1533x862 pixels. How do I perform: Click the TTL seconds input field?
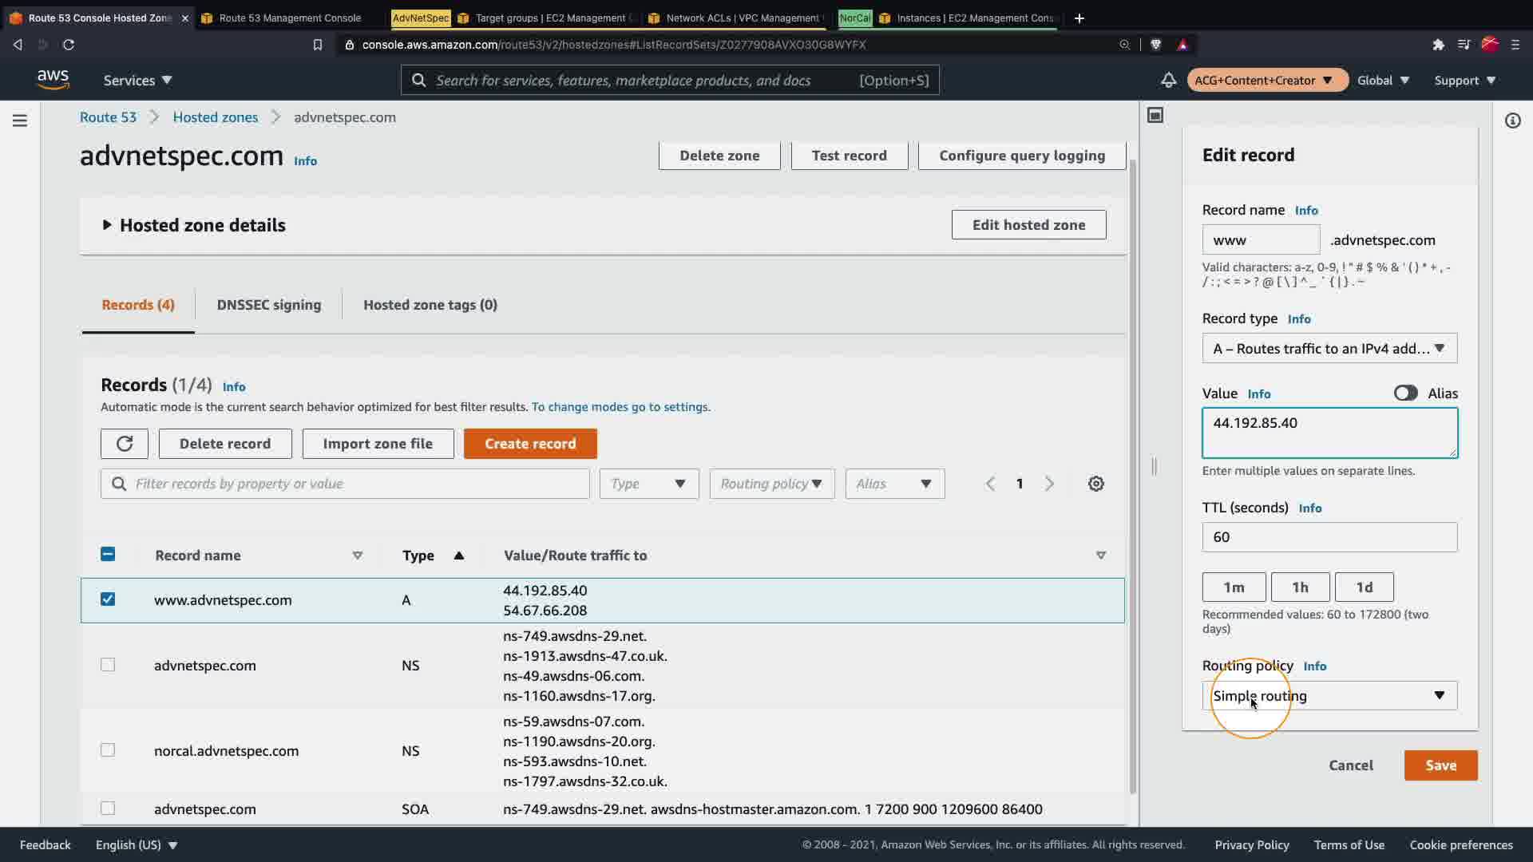click(x=1329, y=537)
